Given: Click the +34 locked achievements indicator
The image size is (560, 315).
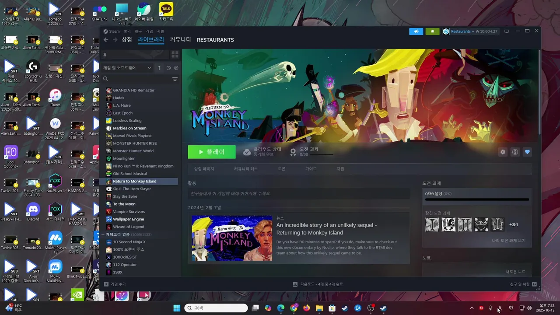Looking at the screenshot, I should tap(514, 224).
